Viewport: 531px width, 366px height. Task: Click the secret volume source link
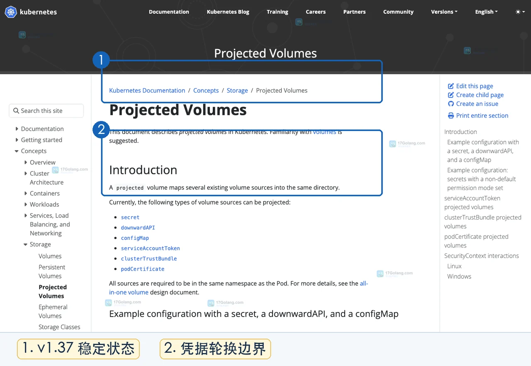click(130, 217)
